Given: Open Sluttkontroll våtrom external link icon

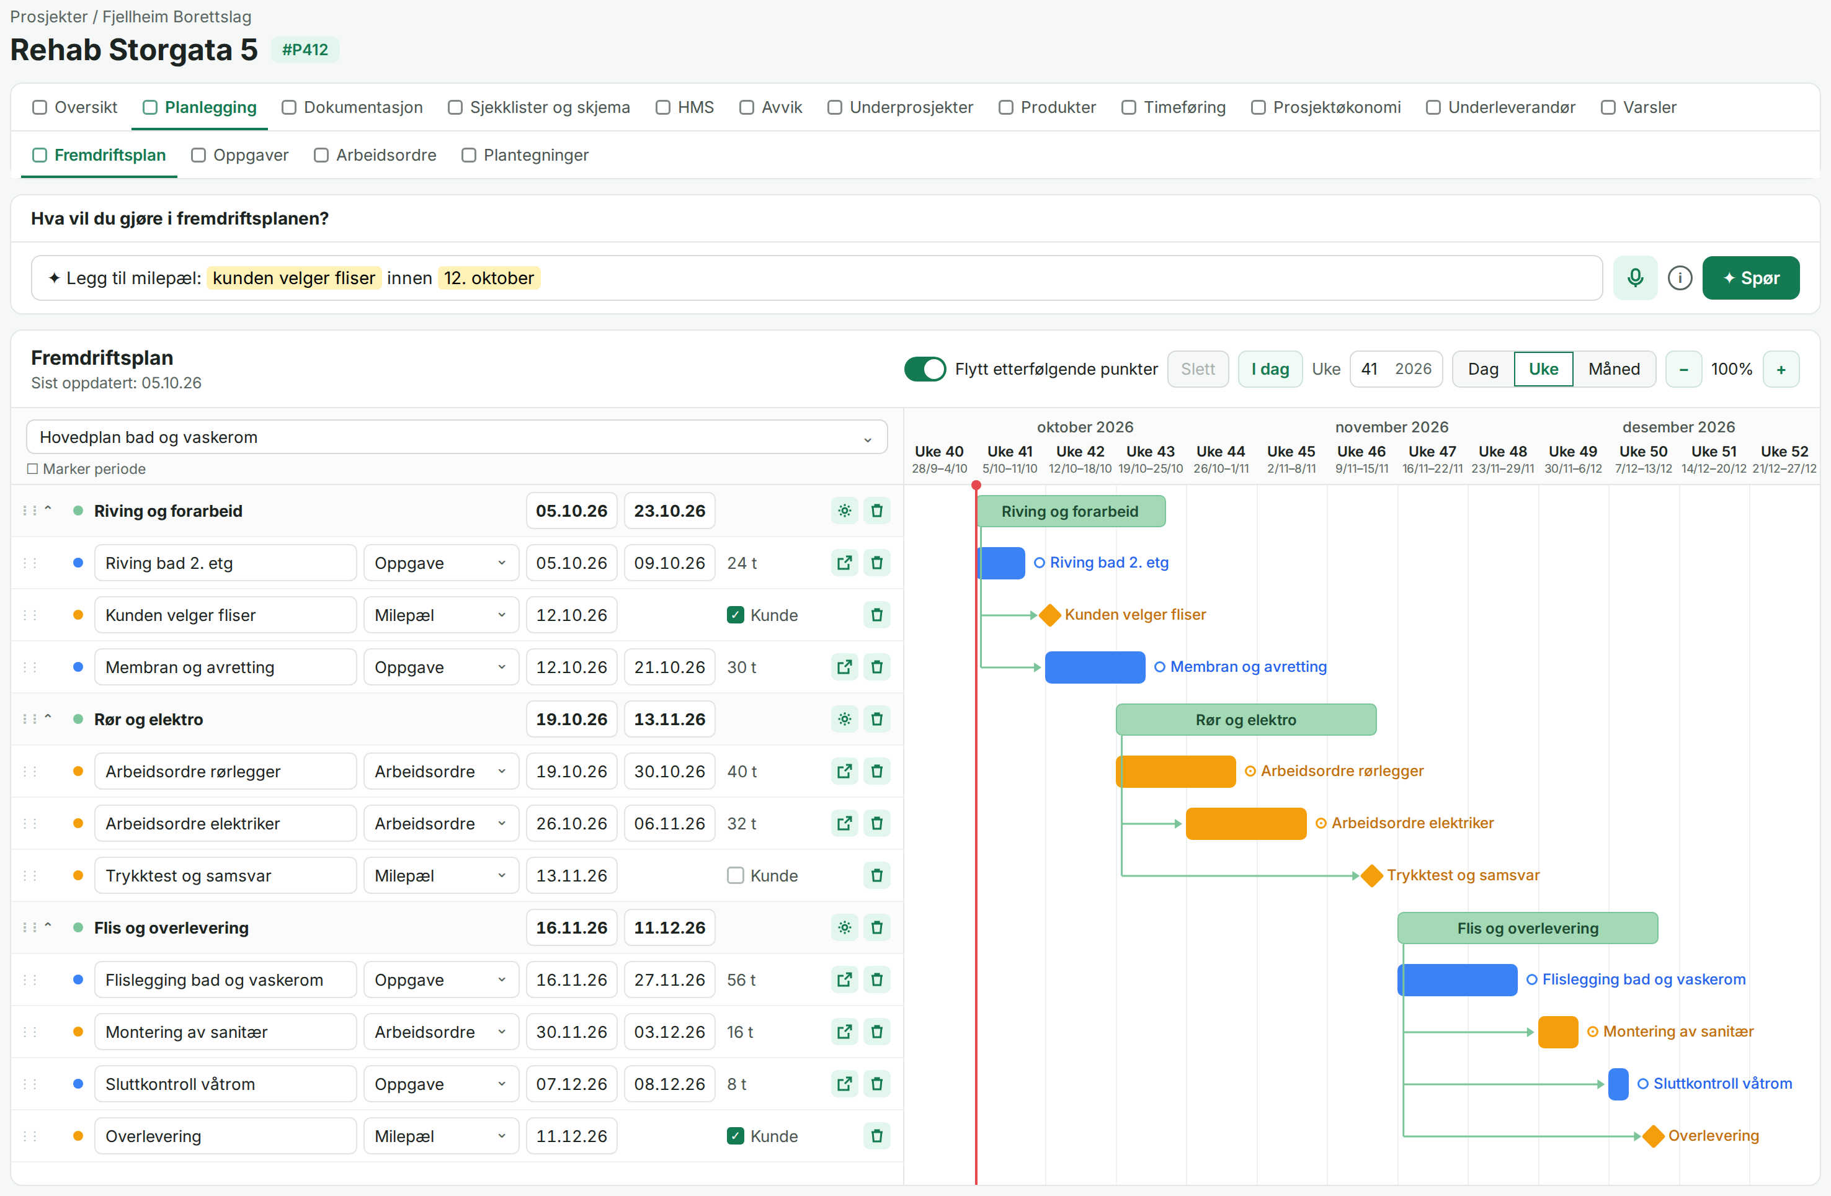Looking at the screenshot, I should tap(844, 1084).
